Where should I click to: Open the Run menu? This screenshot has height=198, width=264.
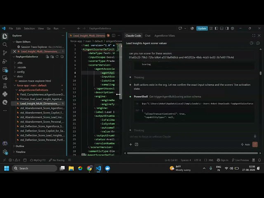(56, 28)
